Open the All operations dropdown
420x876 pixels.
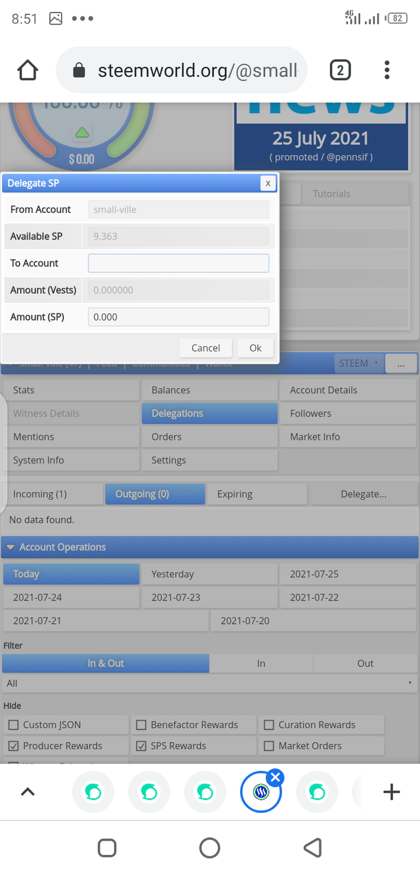point(209,683)
